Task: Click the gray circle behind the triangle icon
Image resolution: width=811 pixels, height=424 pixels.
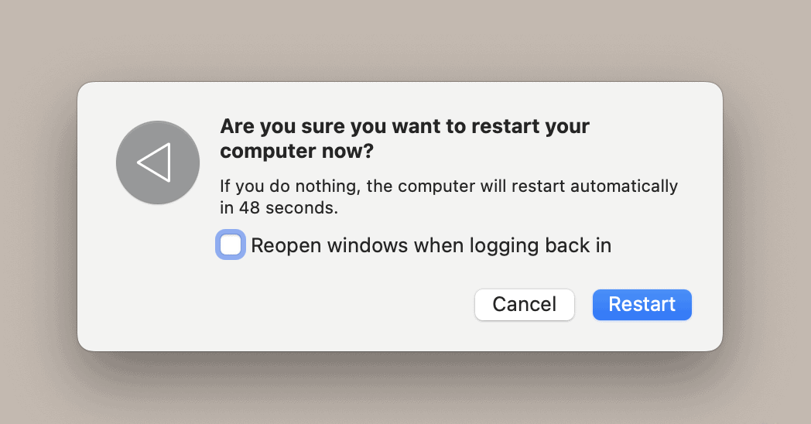Action: (132, 186)
